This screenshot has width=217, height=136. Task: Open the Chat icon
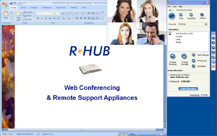click(x=181, y=15)
